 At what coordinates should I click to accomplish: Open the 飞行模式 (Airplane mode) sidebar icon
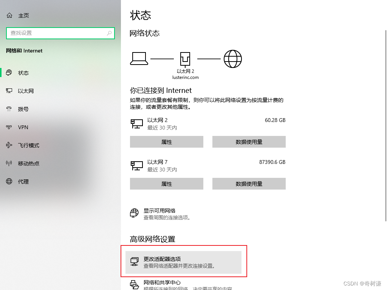(9, 145)
